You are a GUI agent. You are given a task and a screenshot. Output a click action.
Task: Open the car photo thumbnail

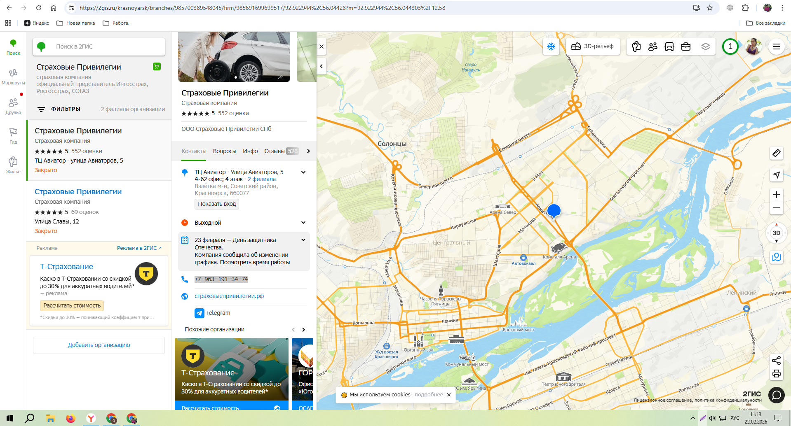tap(234, 57)
